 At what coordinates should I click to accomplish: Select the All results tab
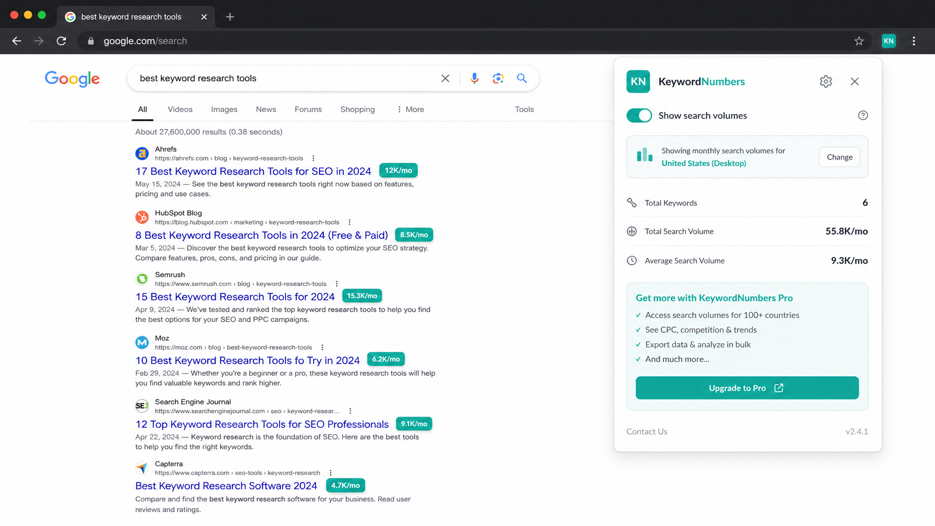pos(142,110)
